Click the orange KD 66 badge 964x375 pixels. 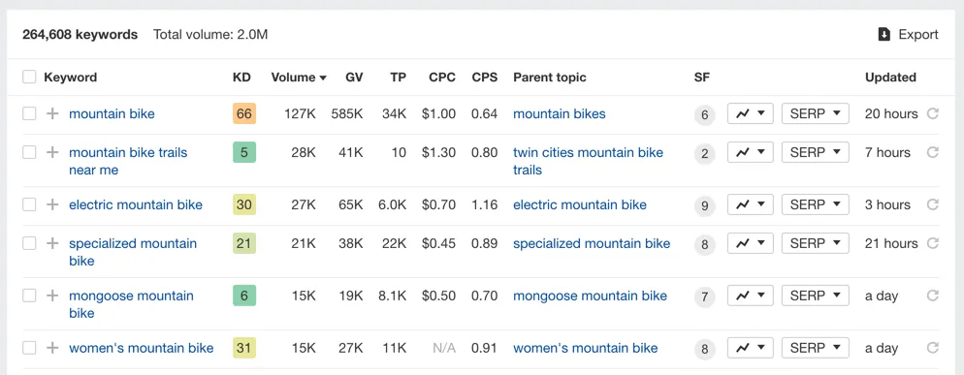pos(244,113)
